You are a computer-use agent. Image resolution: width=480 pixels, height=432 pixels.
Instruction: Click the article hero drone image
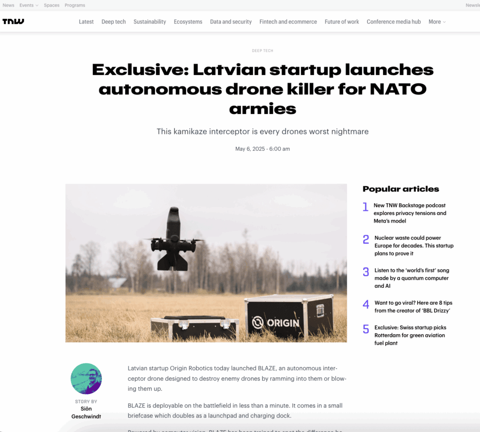[x=206, y=263]
